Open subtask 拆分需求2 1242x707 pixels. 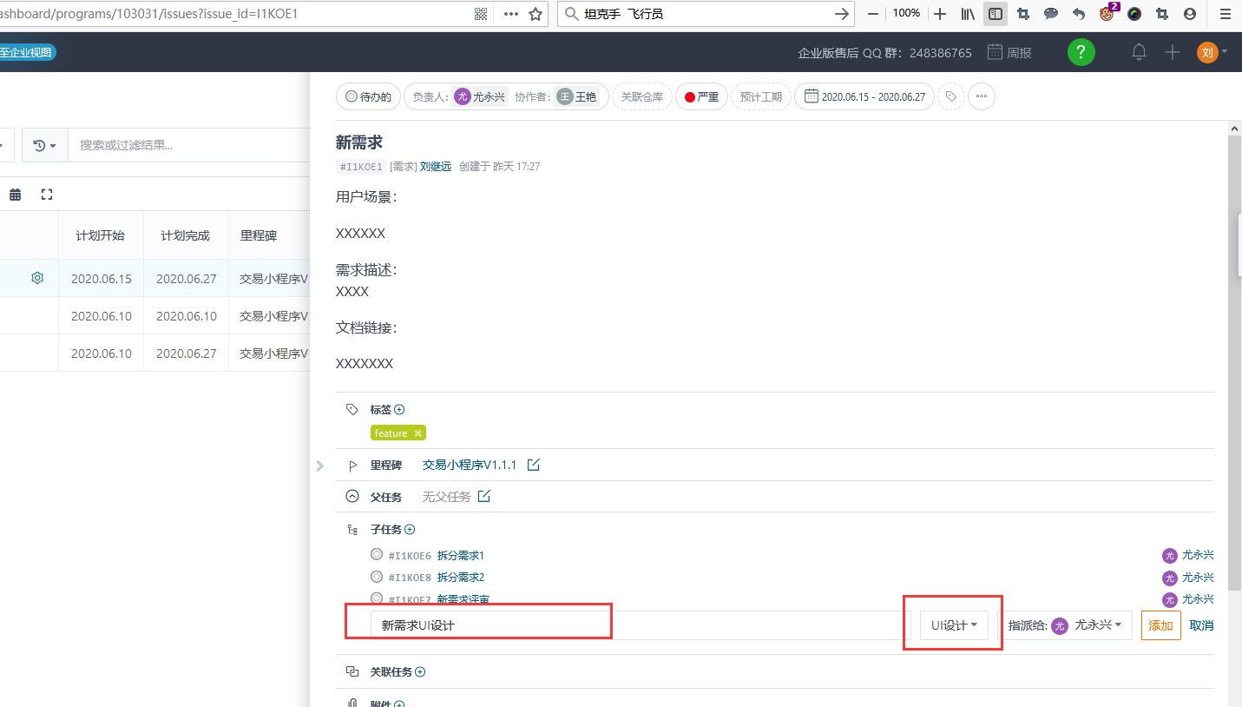pyautogui.click(x=460, y=577)
